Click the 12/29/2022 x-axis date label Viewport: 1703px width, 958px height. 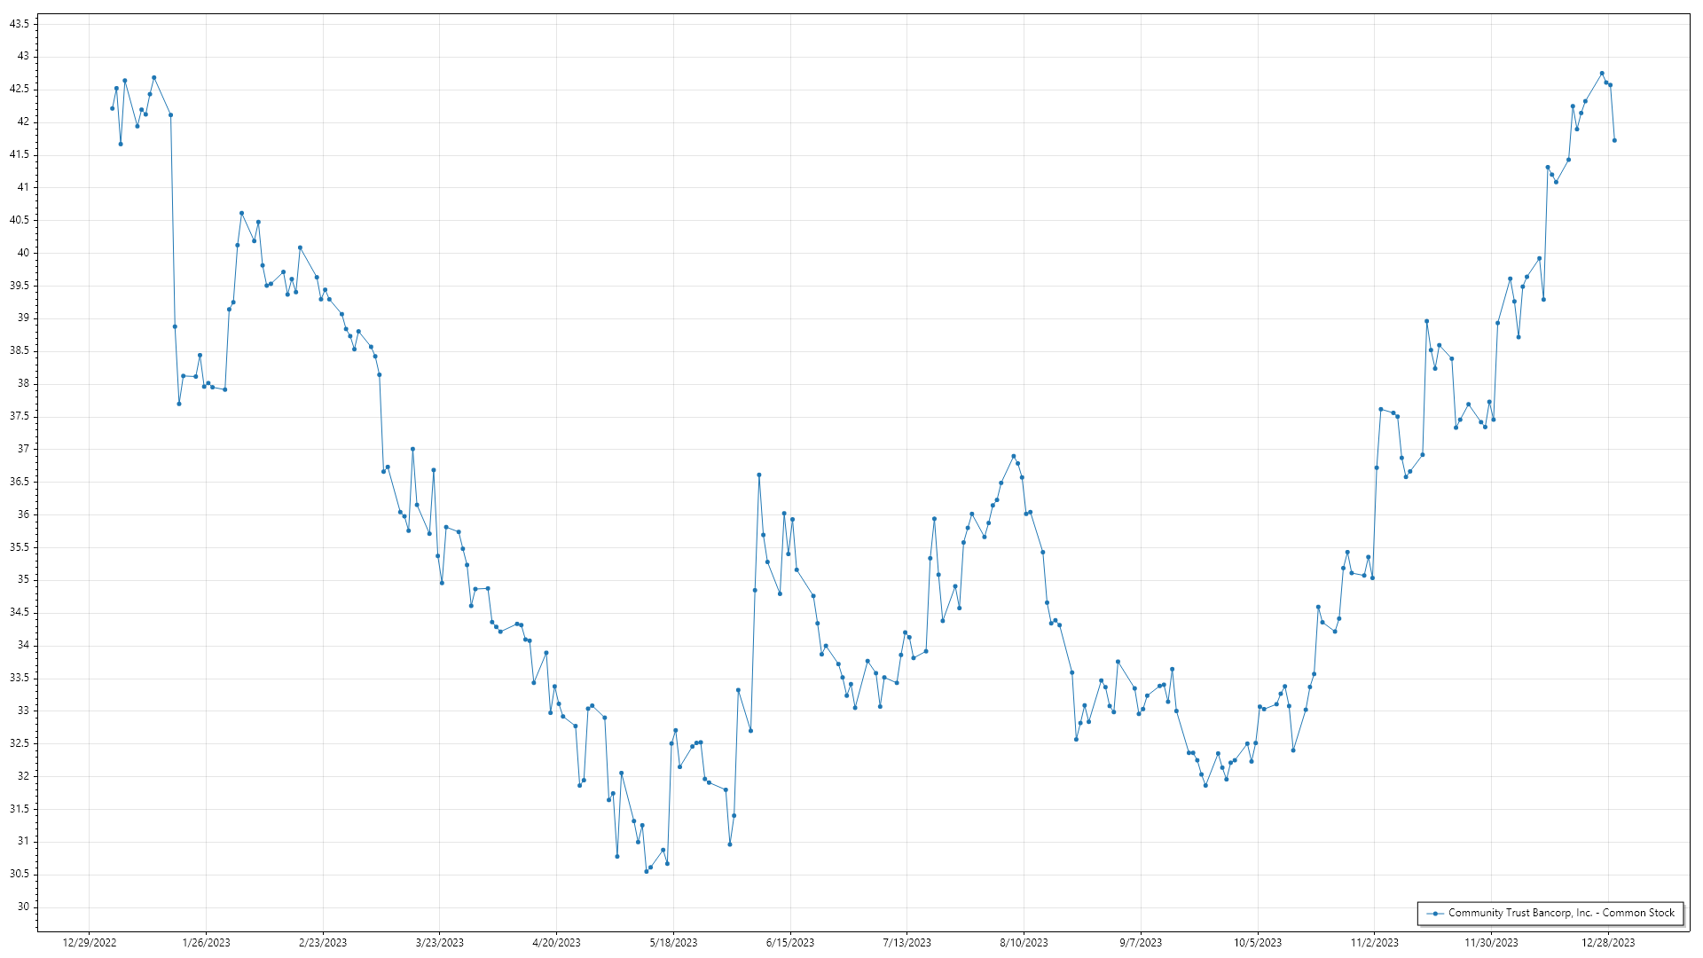pyautogui.click(x=90, y=942)
